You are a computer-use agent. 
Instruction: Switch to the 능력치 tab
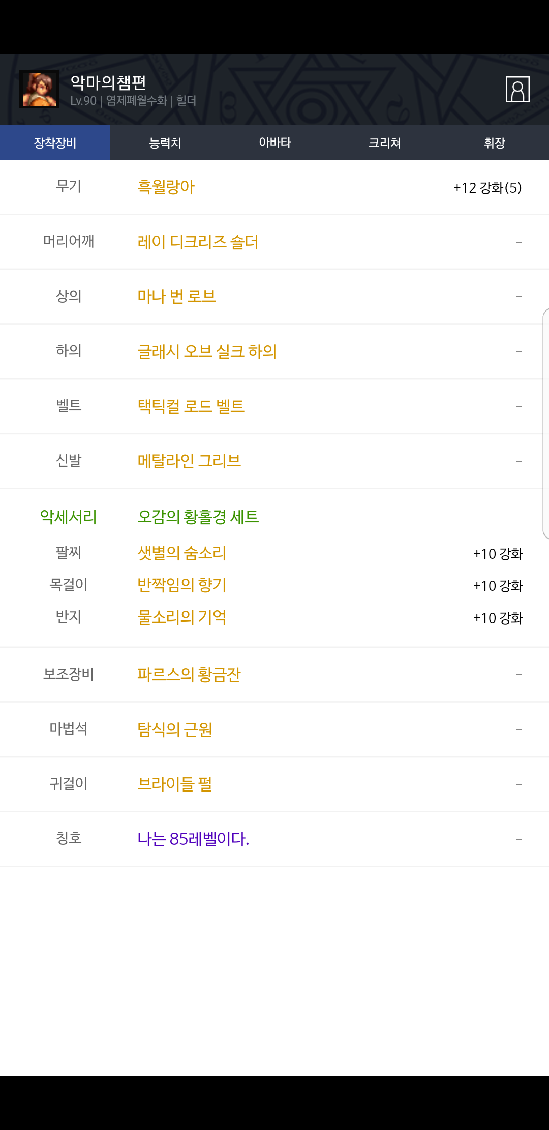click(165, 143)
